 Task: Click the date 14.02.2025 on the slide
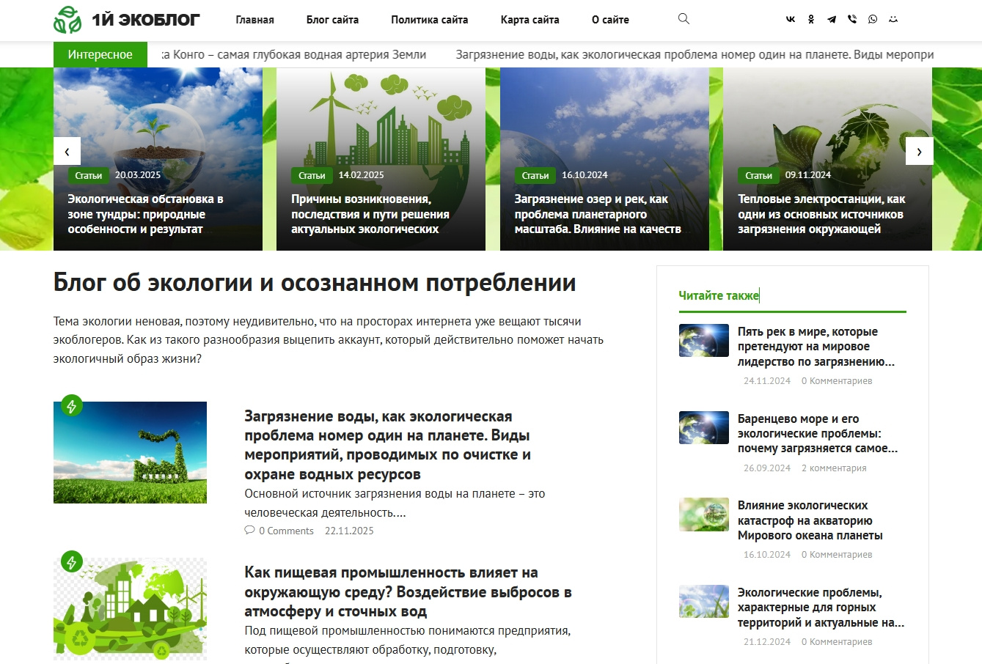(362, 175)
